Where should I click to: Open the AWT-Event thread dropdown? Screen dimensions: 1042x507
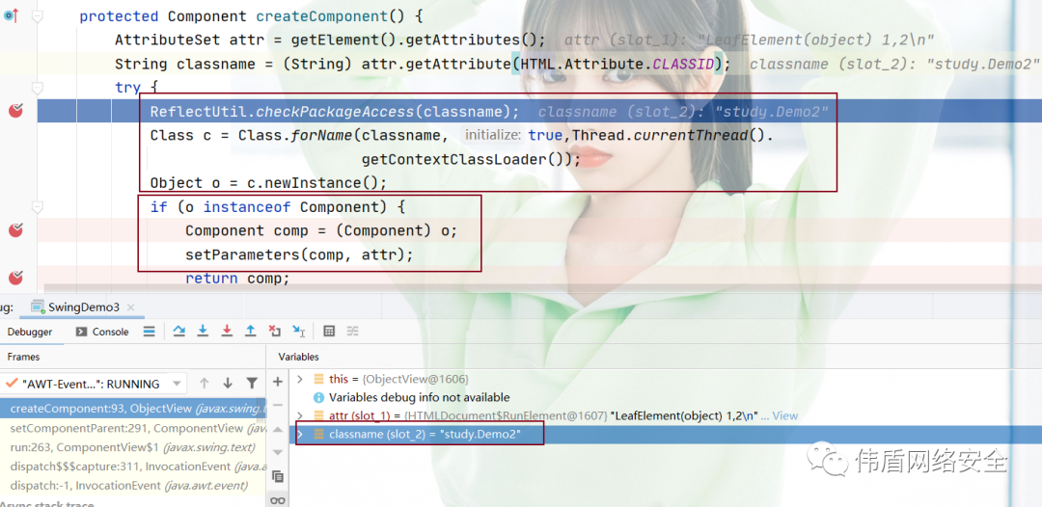tap(177, 384)
